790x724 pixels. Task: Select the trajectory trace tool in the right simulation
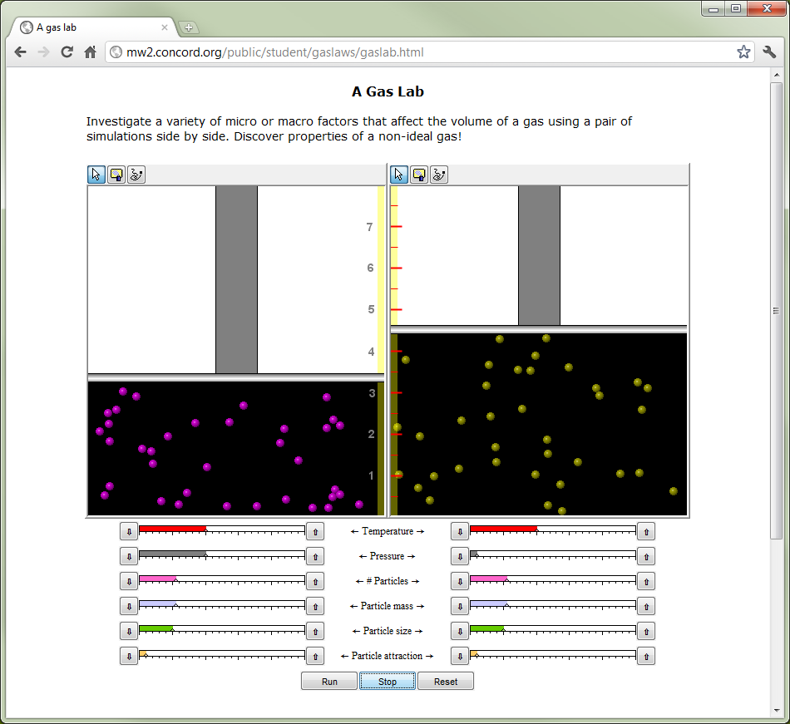tap(438, 175)
